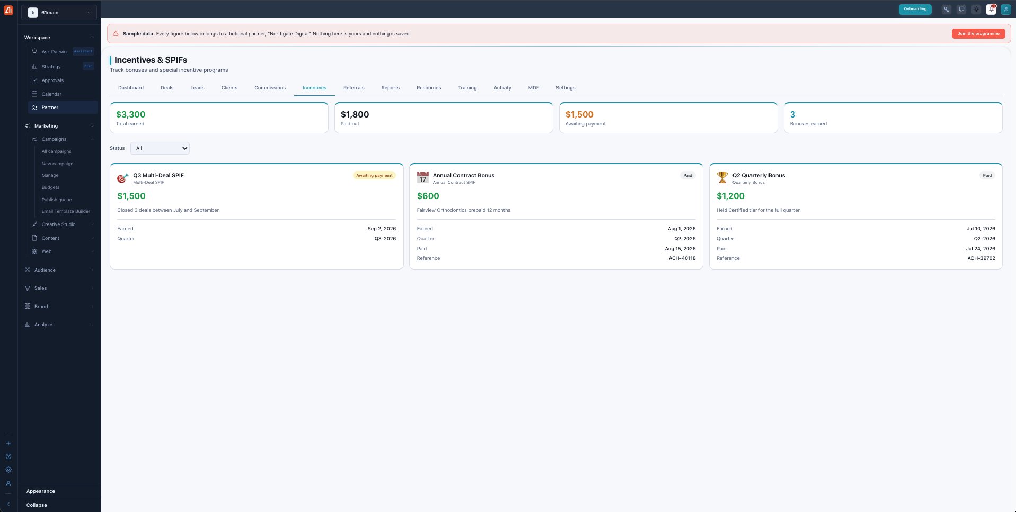1016x512 pixels.
Task: Open Appearance in the sidebar footer
Action: click(41, 491)
